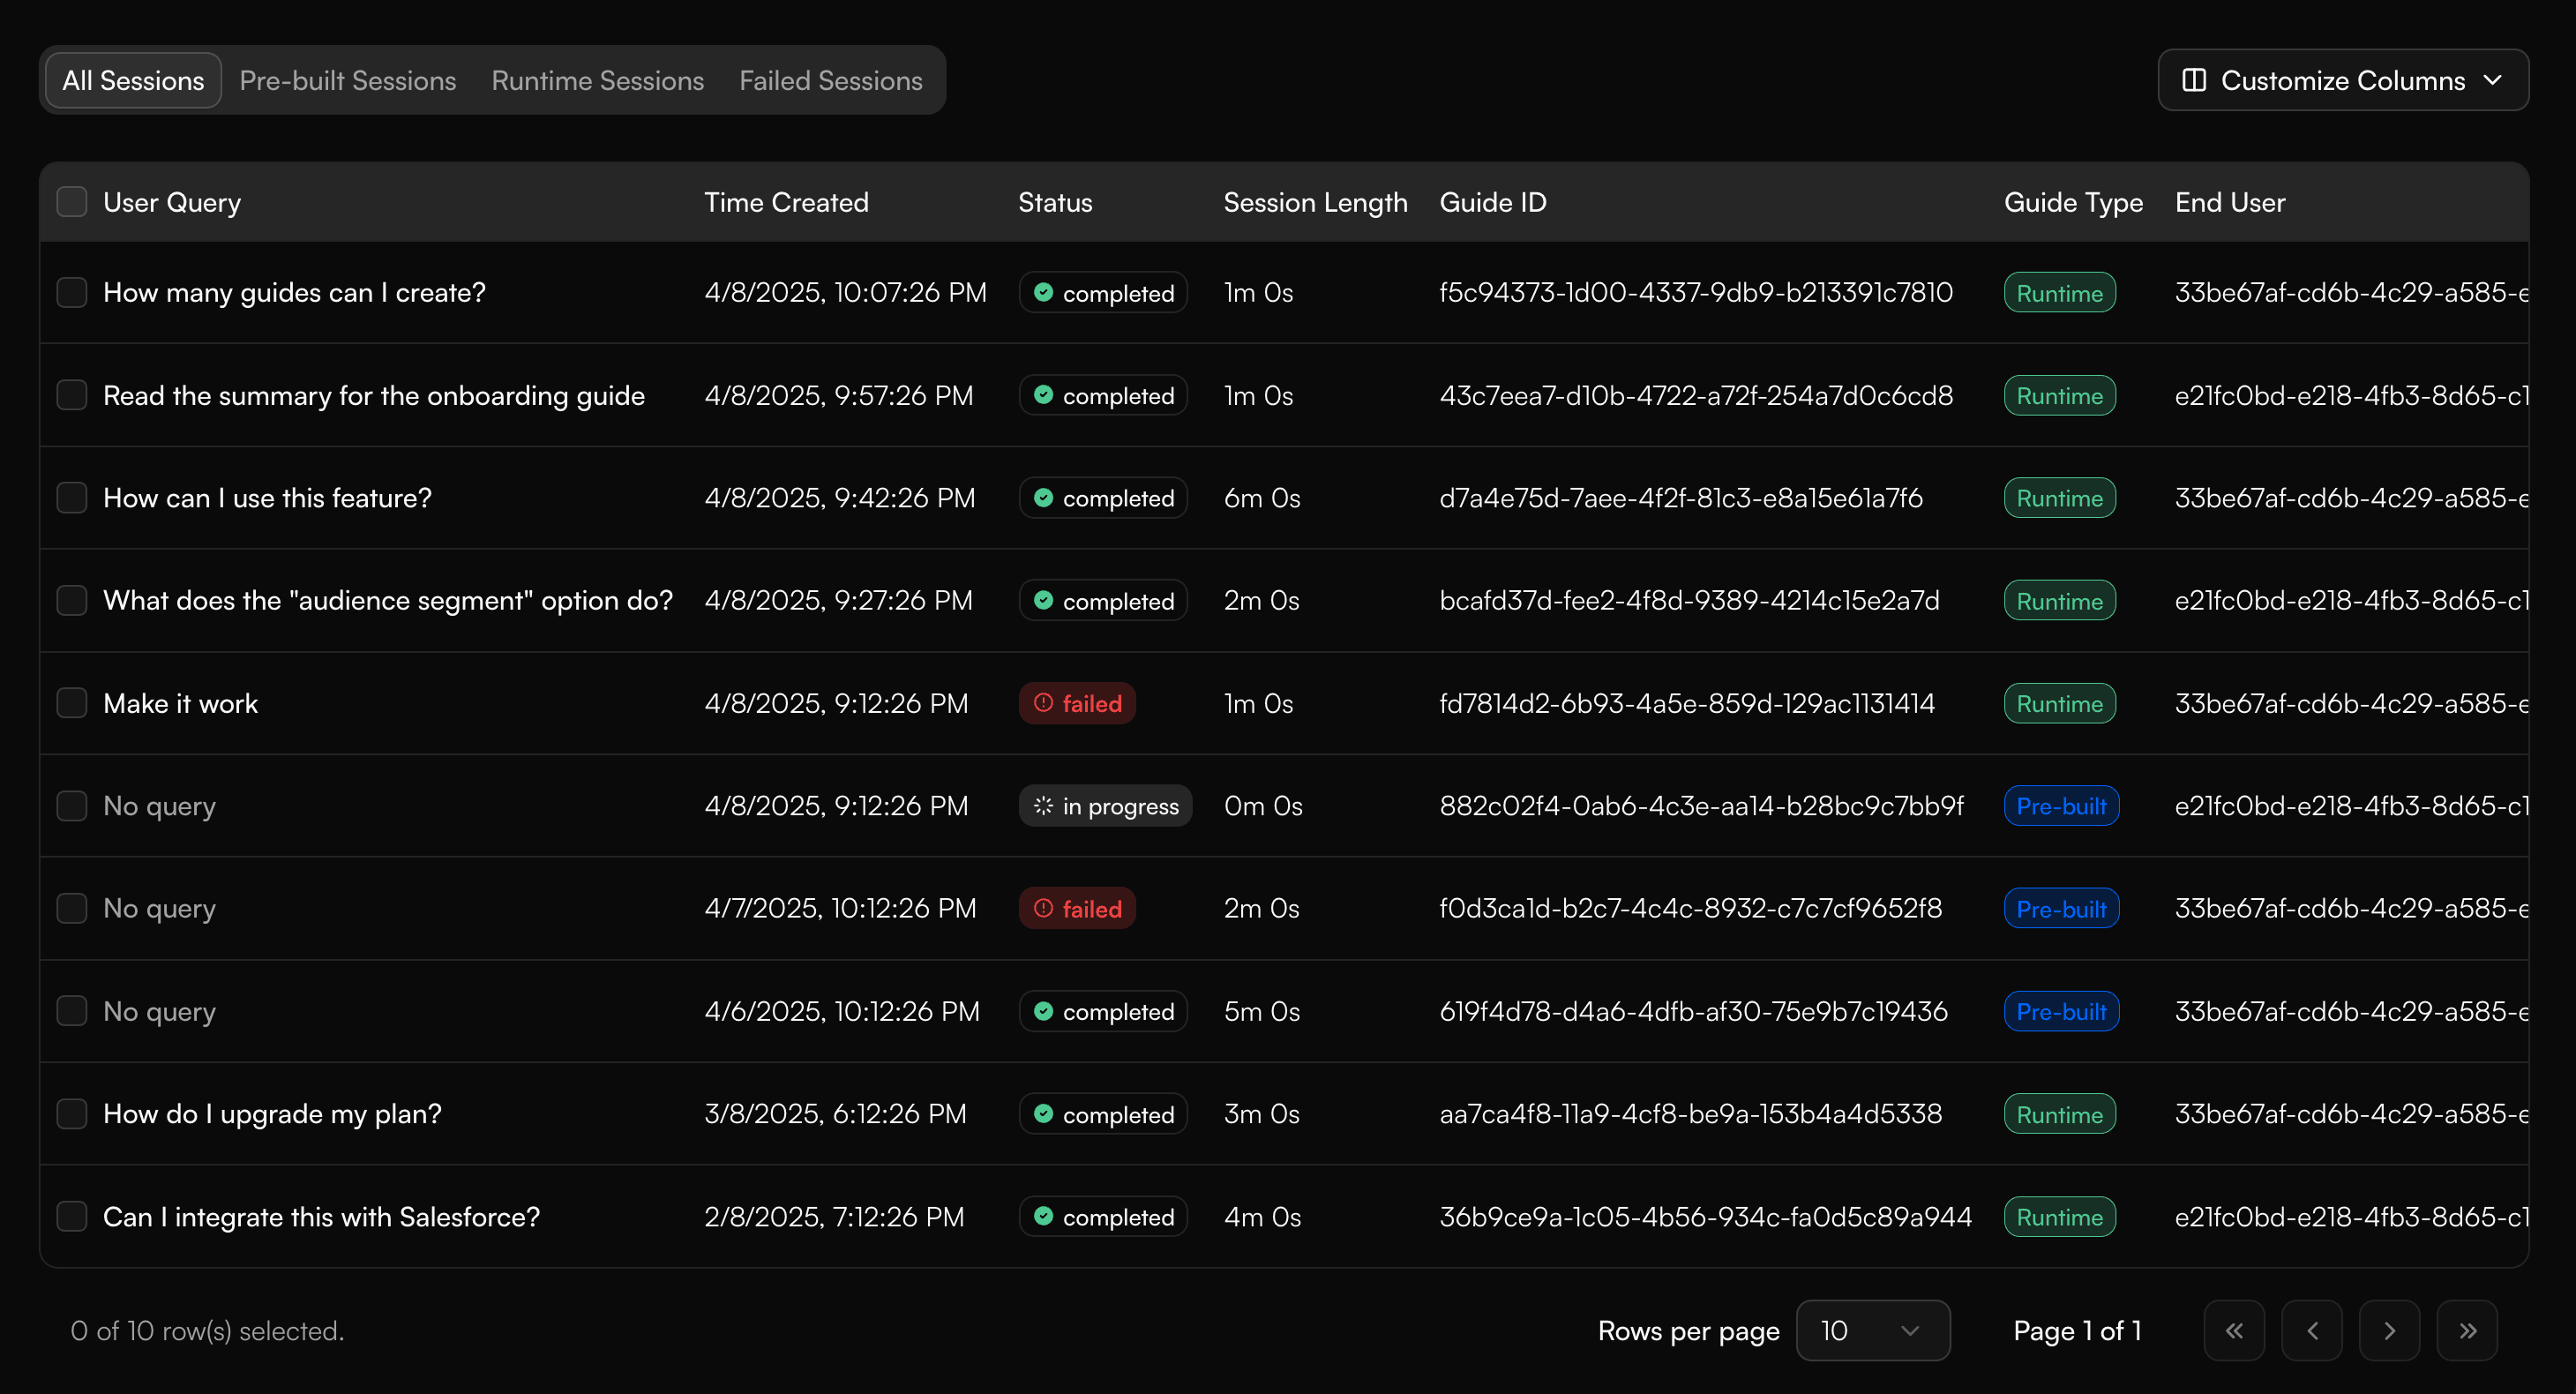Image resolution: width=2576 pixels, height=1394 pixels.
Task: Click the Guide Type column header
Action: (x=2073, y=202)
